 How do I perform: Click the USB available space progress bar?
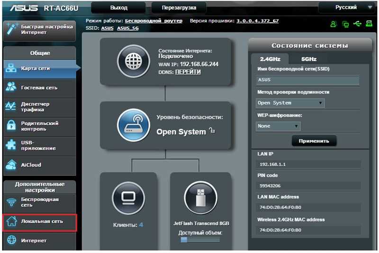(200, 239)
